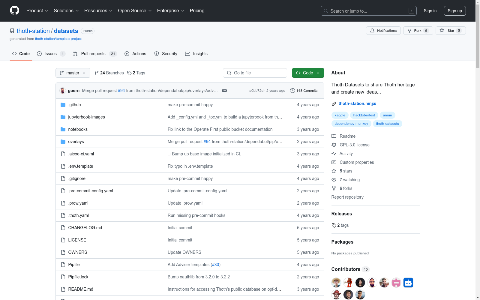Click the clock icon beside 148 Commits
480x300 pixels.
[x=293, y=91]
